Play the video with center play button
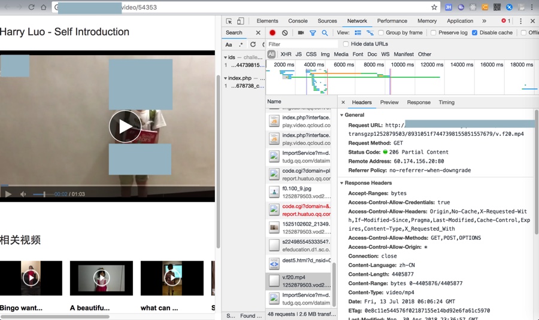Viewport: 539px width, 320px height. 125,126
